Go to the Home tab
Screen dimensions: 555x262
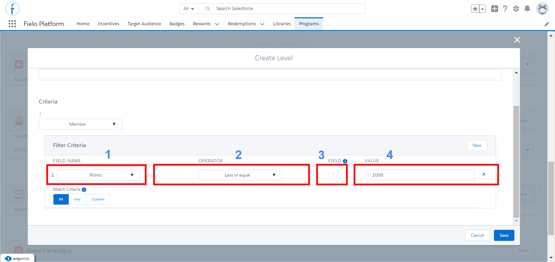(x=83, y=24)
